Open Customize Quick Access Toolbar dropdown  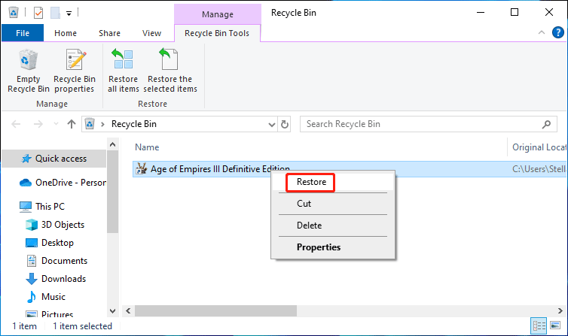(69, 14)
